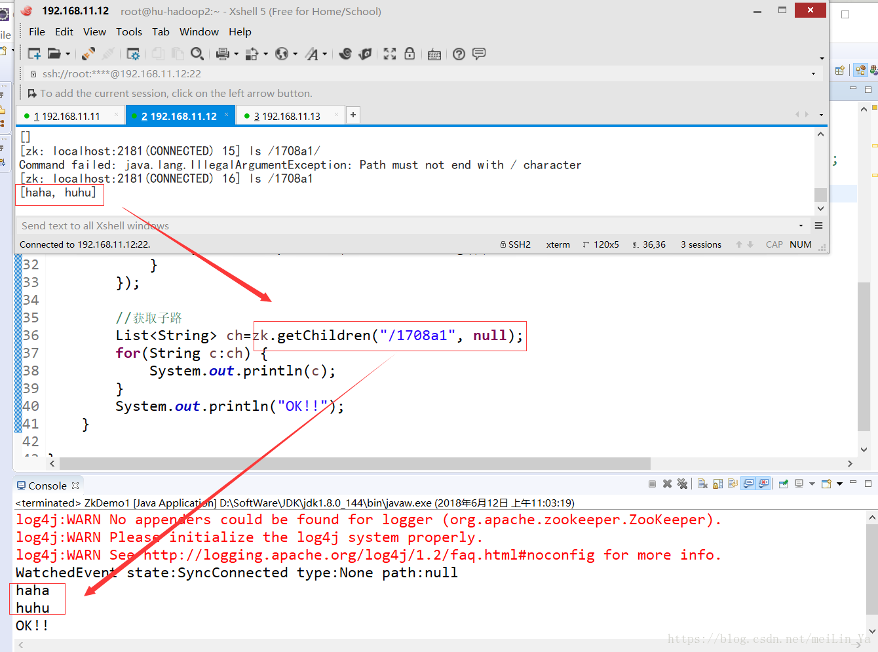Toggle Show Console on standard output change
The height and width of the screenshot is (652, 878).
point(748,484)
